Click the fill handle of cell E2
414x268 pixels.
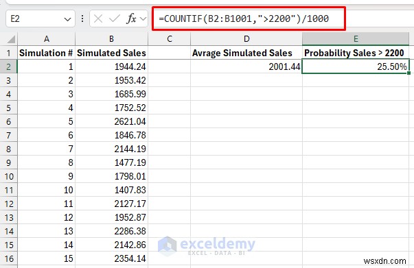coord(409,73)
